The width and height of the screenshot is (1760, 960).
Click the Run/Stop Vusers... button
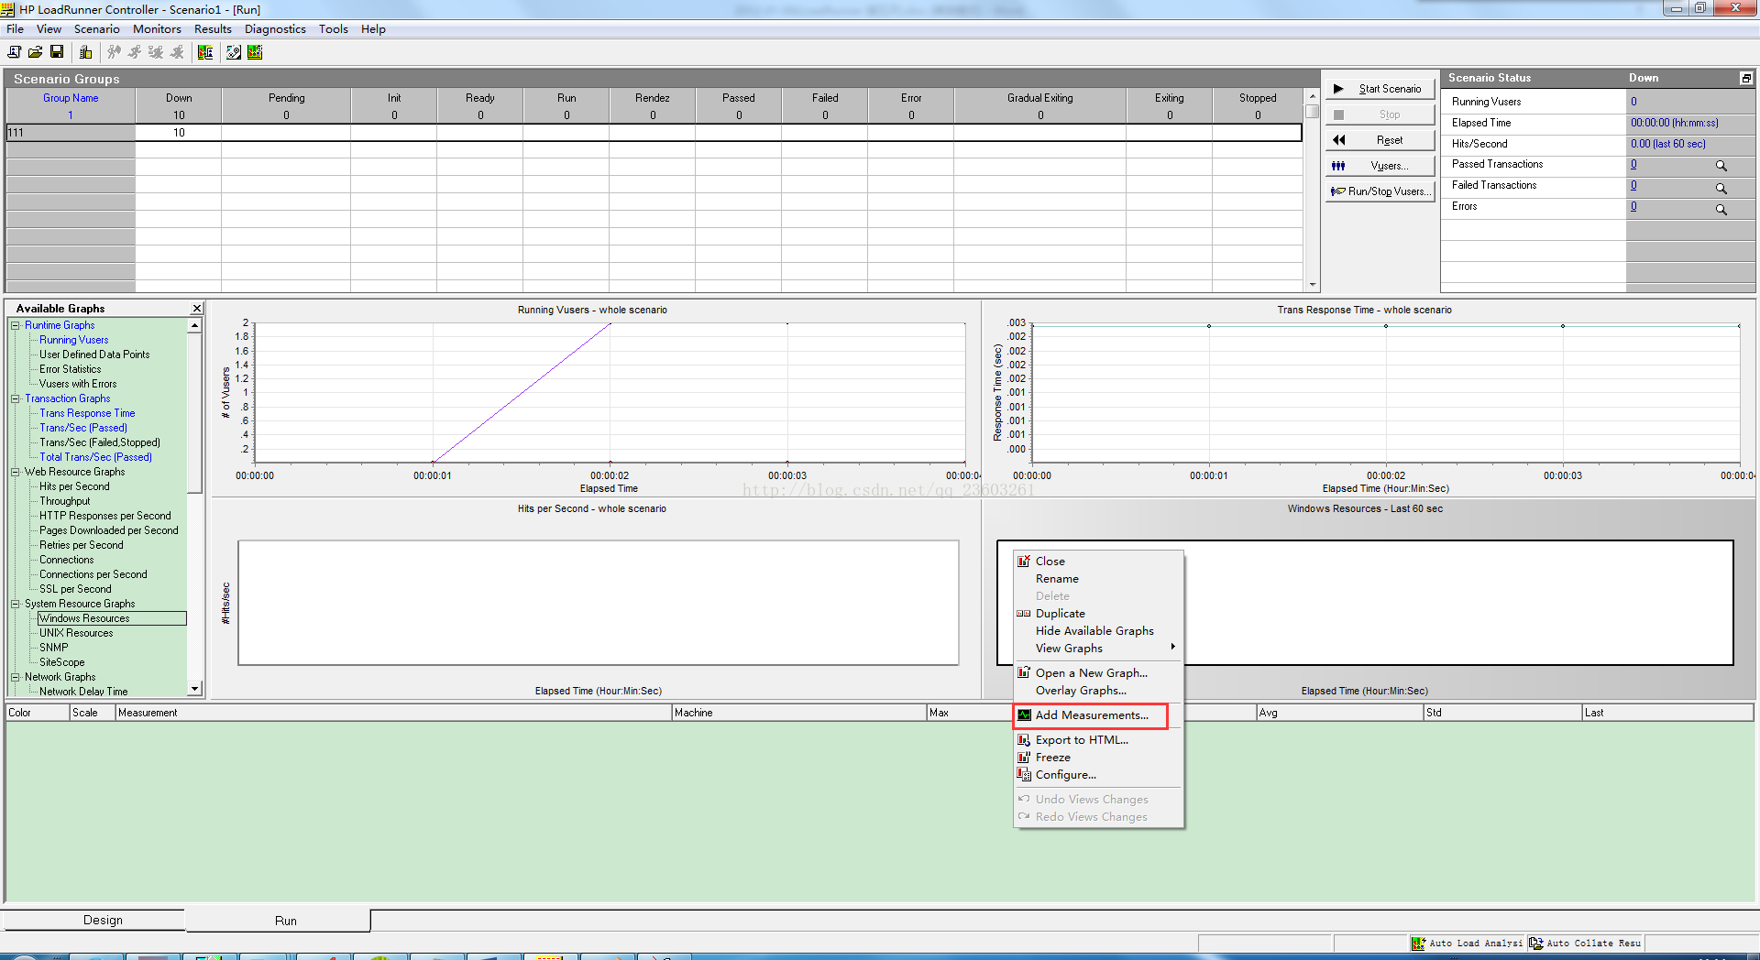pos(1380,191)
